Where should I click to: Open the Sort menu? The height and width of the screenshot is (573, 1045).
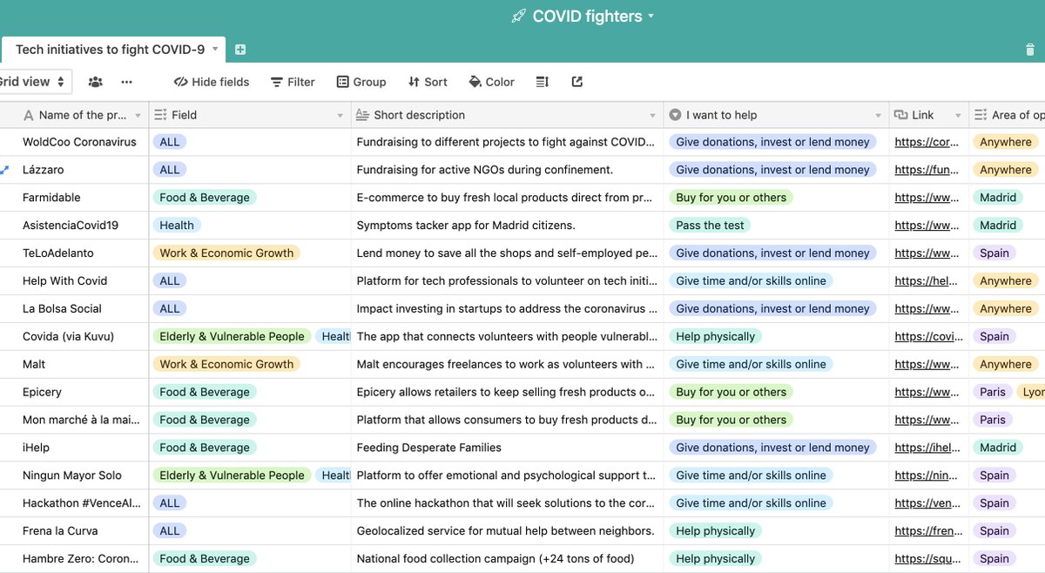[x=428, y=82]
